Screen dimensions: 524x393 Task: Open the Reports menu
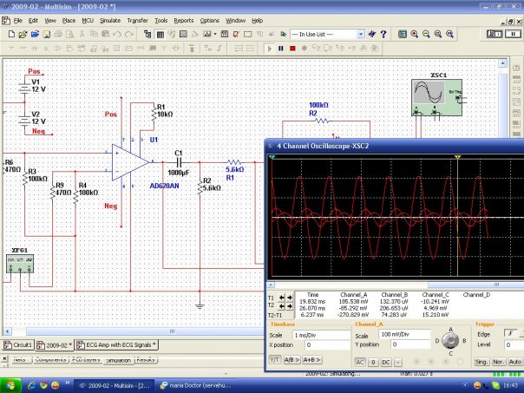183,21
